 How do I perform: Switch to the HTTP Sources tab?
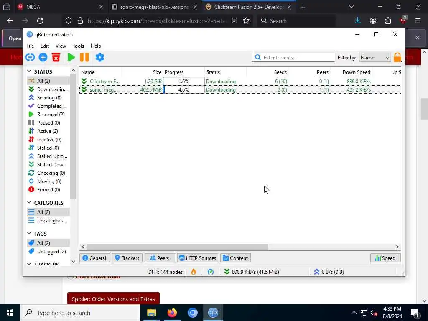click(x=198, y=258)
